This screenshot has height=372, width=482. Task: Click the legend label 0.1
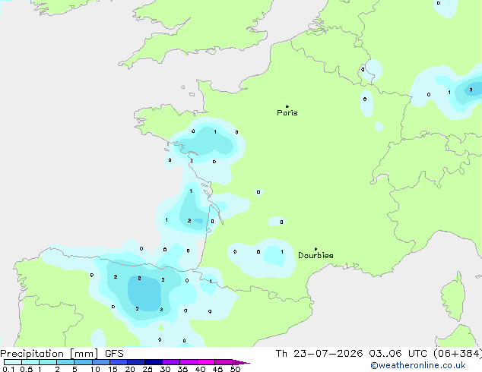coord(8,369)
